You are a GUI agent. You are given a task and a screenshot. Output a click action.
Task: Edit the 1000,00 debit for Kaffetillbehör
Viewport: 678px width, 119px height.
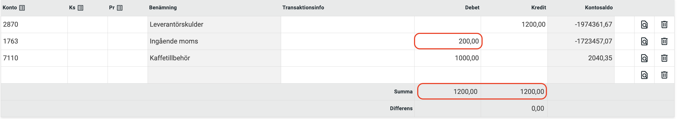[448, 58]
